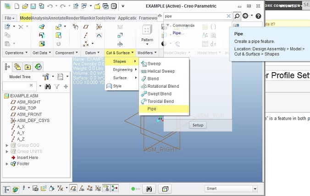The image size is (310, 196).
Task: Create a new file with the New icon
Action: (x=17, y=6)
